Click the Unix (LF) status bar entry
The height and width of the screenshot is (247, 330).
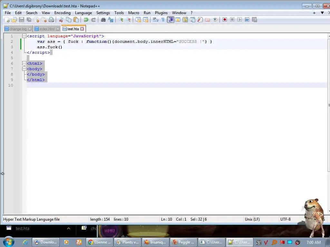coord(252,219)
